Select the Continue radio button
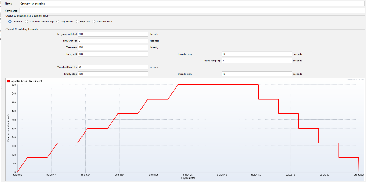This screenshot has height=182, width=366. (10, 22)
